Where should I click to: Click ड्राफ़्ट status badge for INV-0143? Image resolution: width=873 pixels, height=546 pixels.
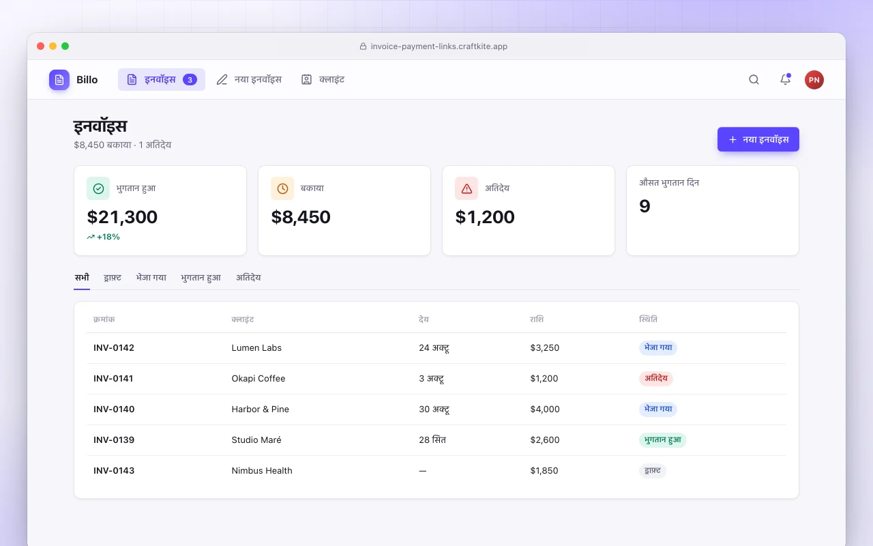click(653, 471)
